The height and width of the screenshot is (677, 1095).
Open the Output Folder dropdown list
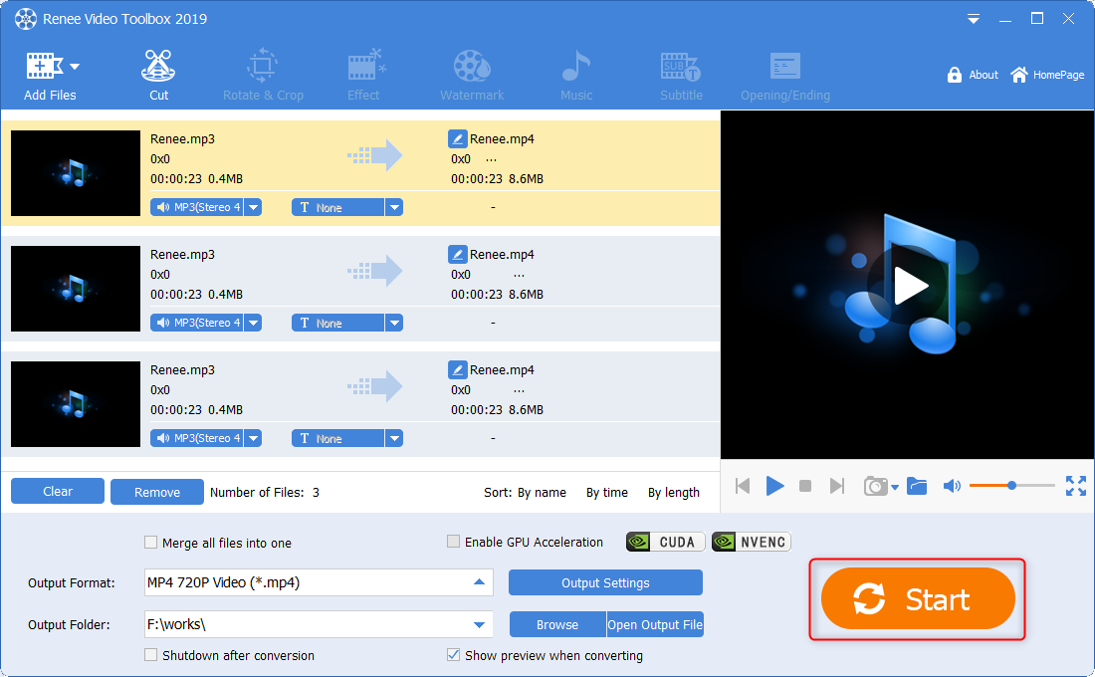coord(479,625)
